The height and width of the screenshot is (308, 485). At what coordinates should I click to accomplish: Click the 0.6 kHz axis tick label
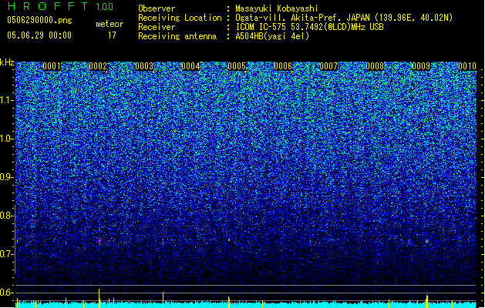tap(7, 293)
